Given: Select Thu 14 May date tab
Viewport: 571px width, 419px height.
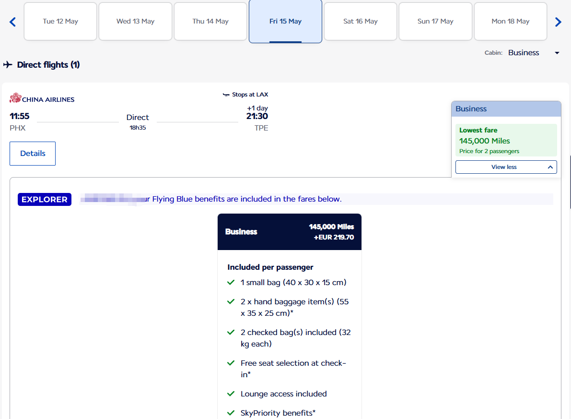Looking at the screenshot, I should 210,21.
